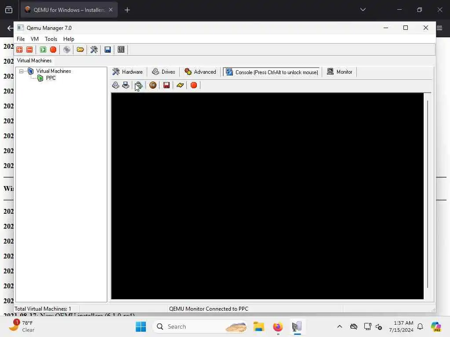This screenshot has width=450, height=337.
Task: Click the browser tab list dropdown chevron
Action: point(363,10)
